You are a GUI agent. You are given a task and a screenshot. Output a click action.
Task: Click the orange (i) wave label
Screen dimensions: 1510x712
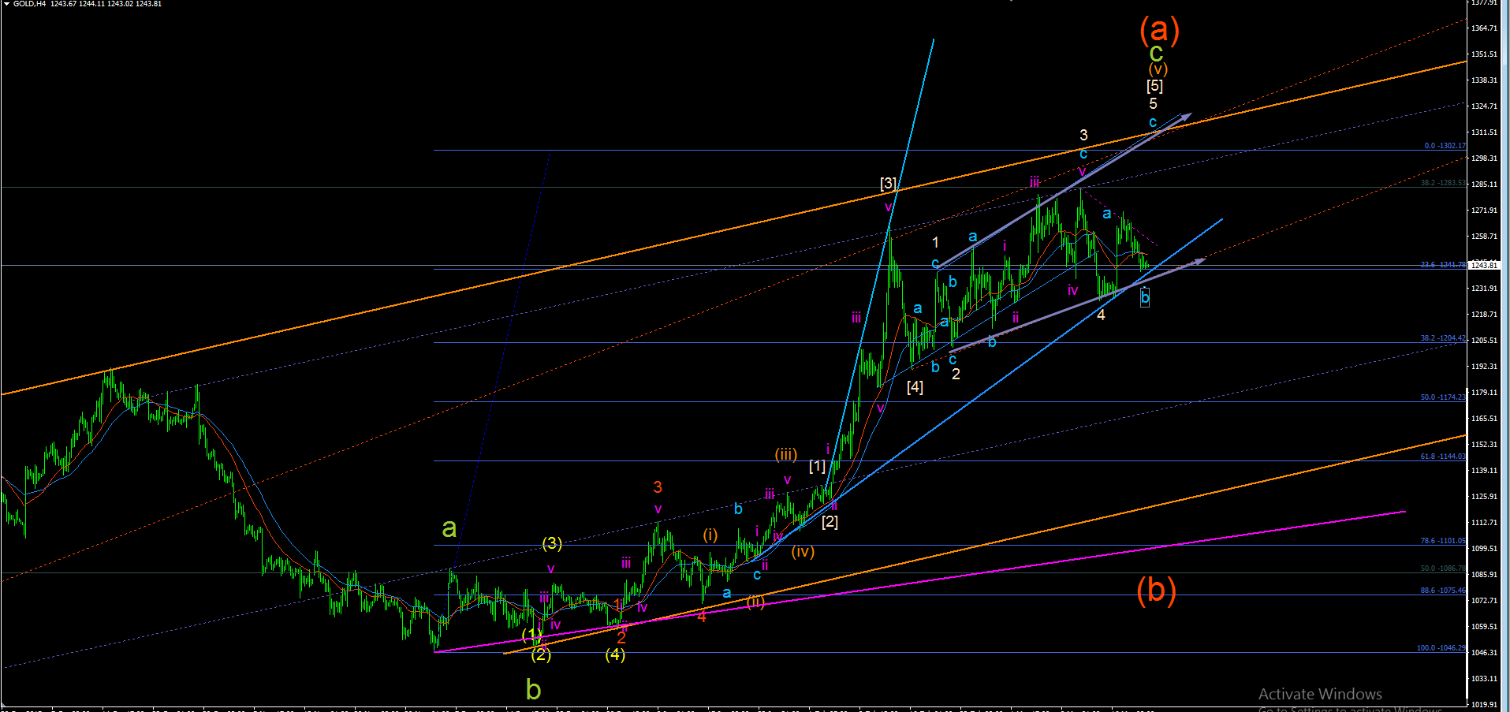(710, 535)
